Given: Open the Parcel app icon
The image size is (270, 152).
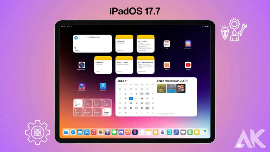Looking at the screenshot, I should (x=167, y=65).
